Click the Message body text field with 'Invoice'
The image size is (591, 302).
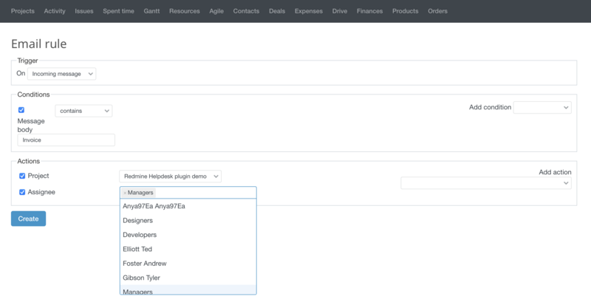pos(66,140)
